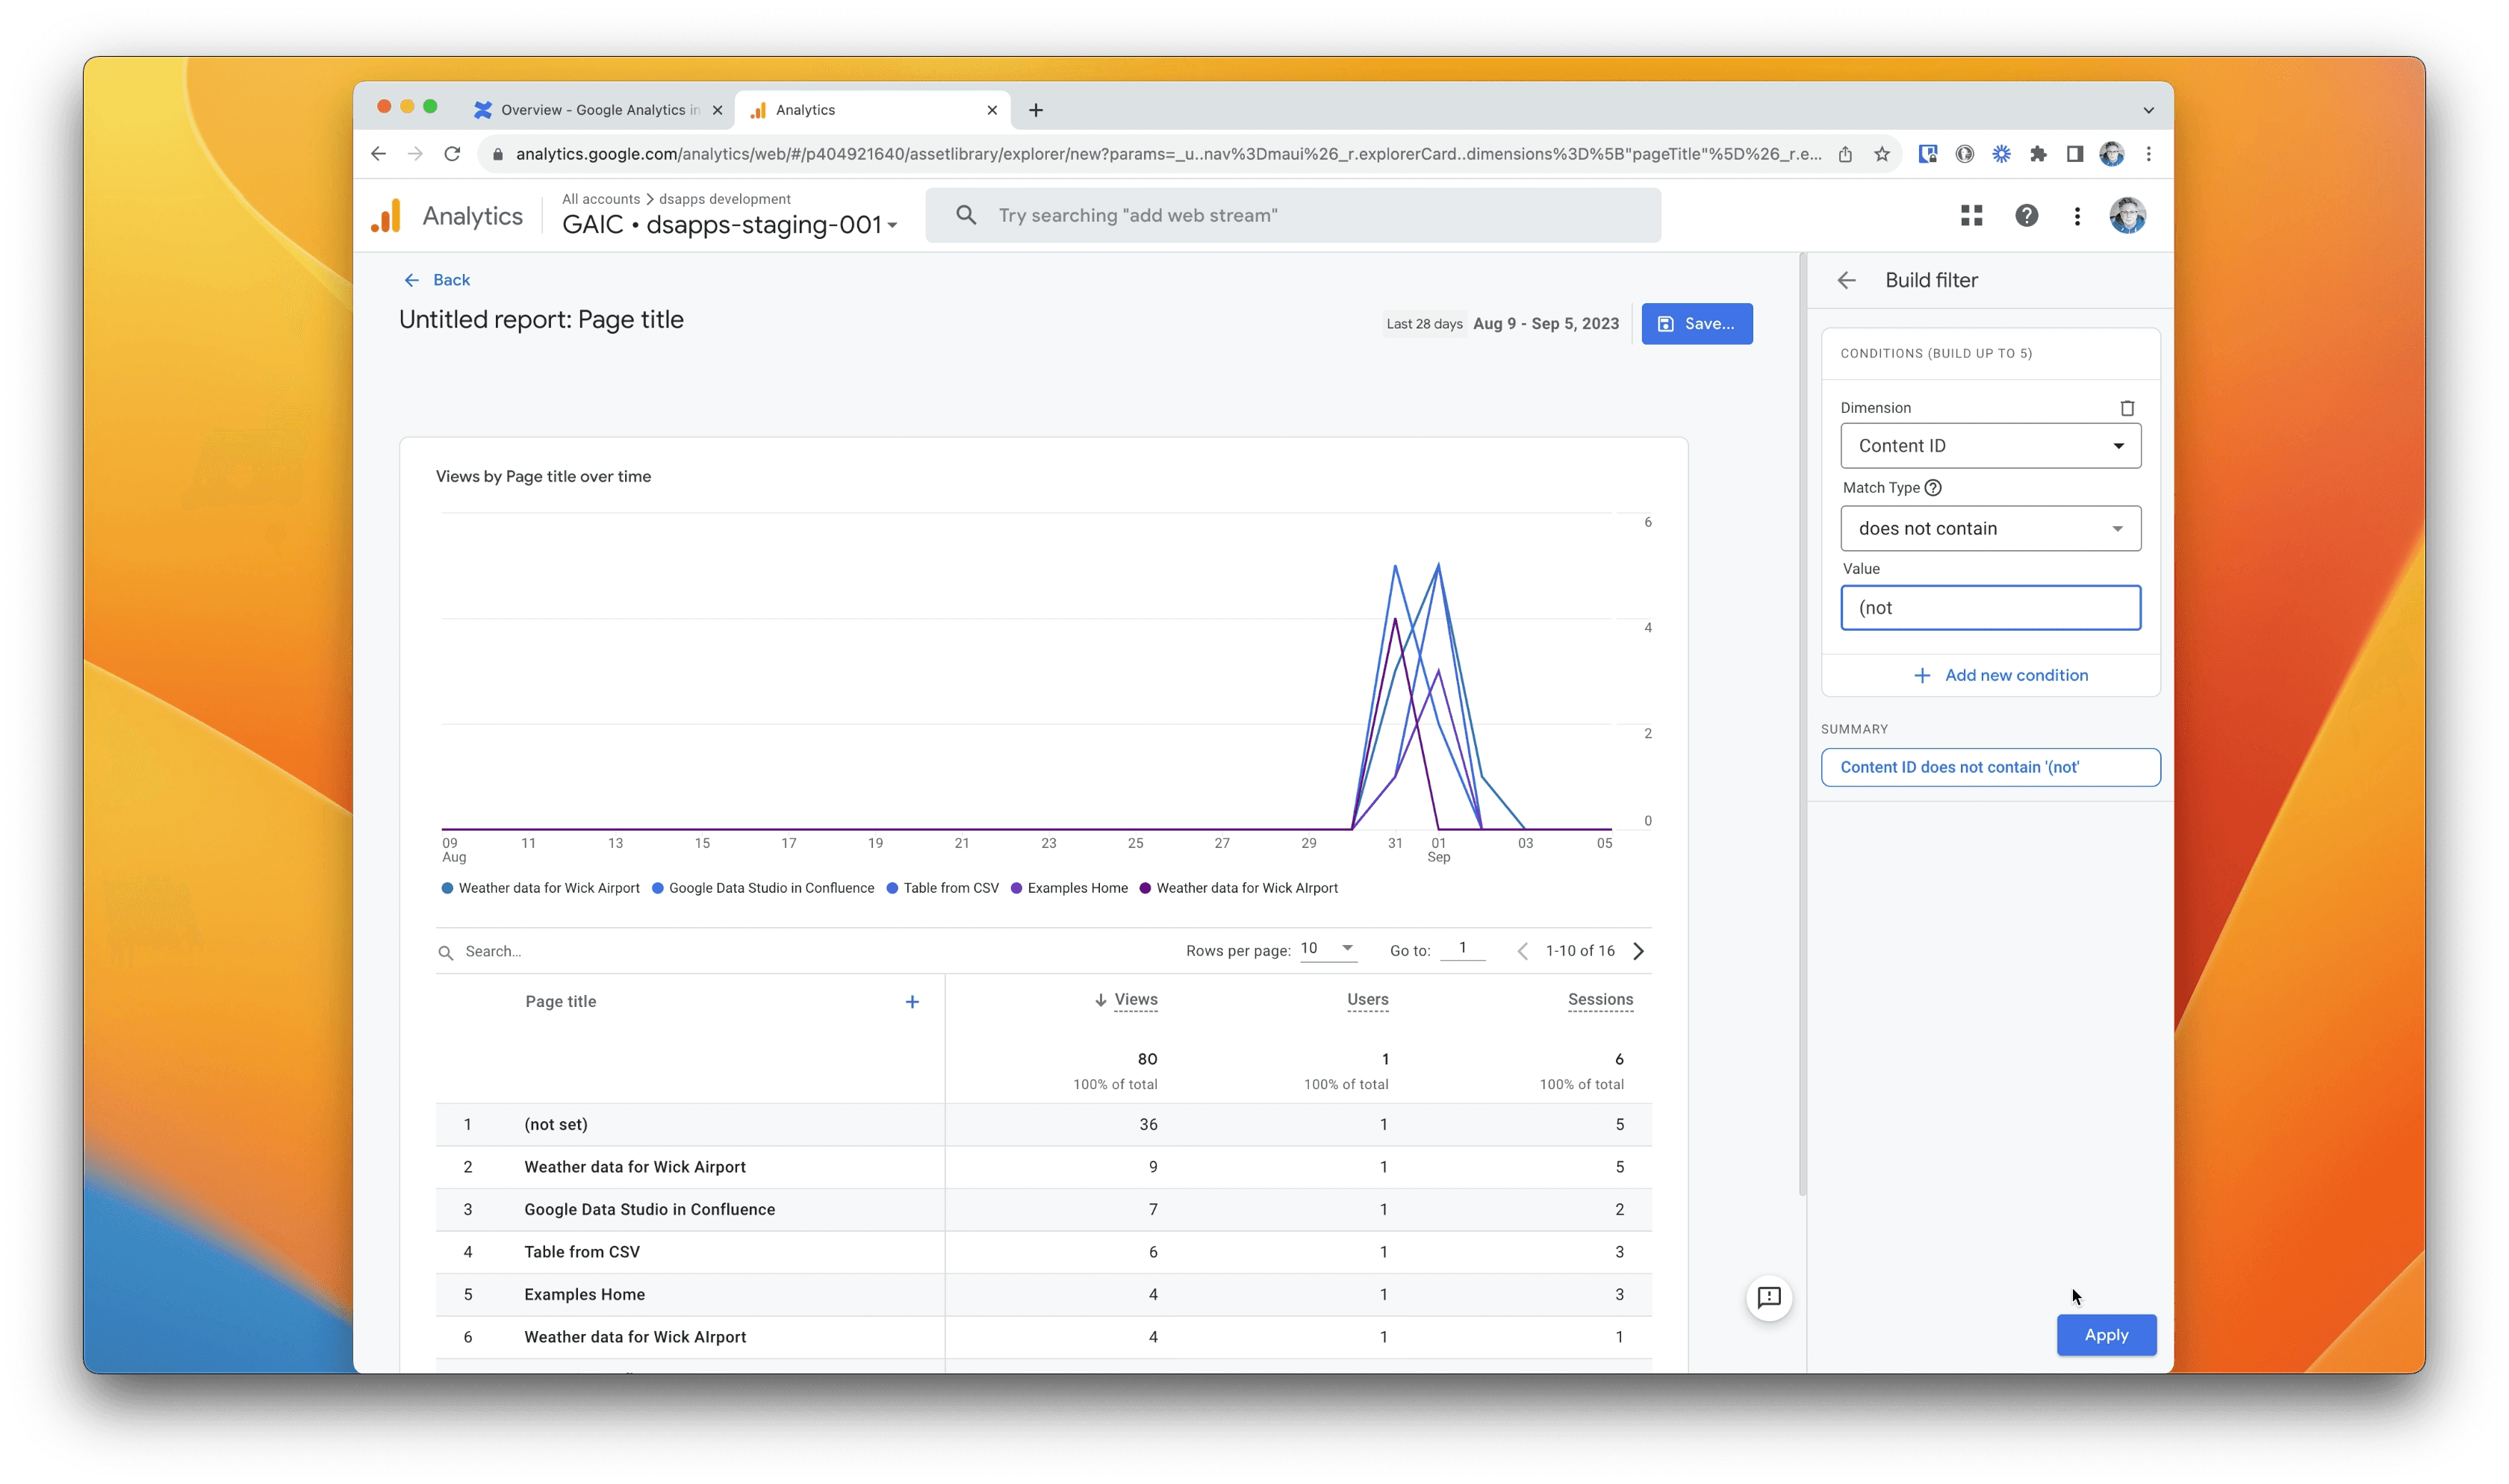
Task: Delete the condition with trash icon
Action: click(x=2127, y=408)
